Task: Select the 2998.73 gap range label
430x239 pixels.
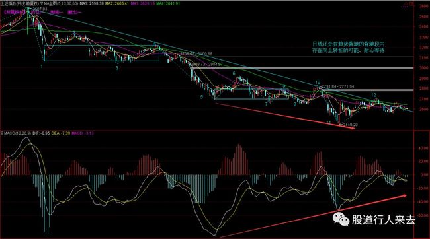Action: click(x=207, y=64)
